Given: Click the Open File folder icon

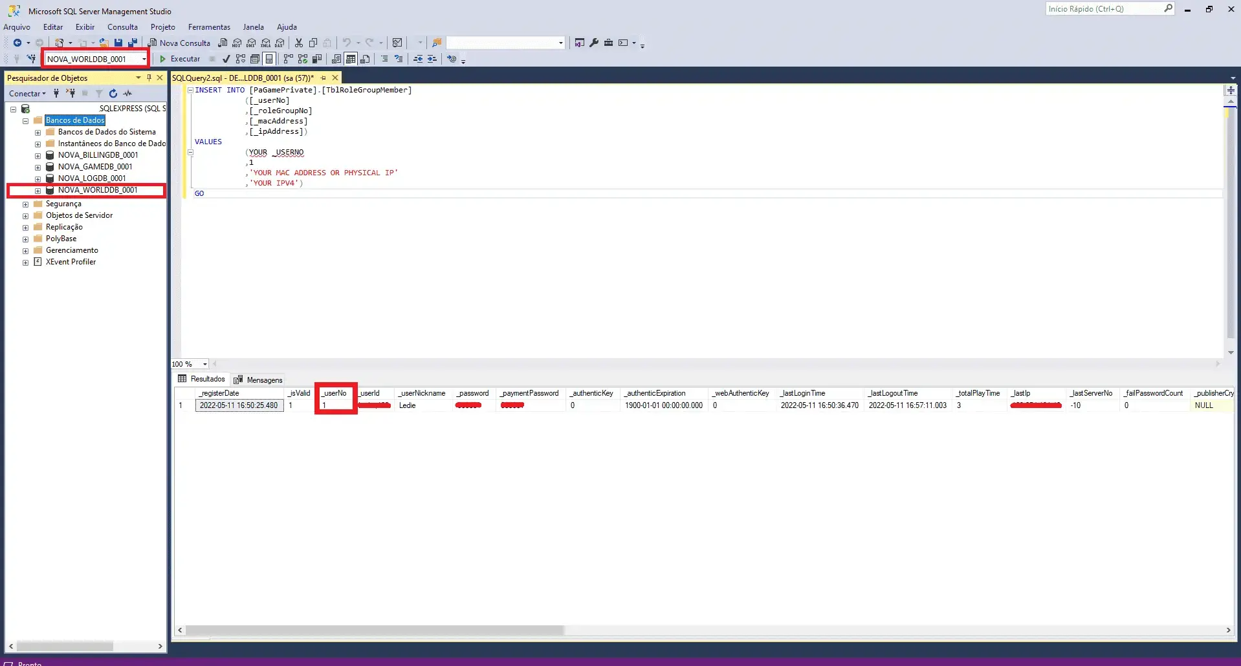Looking at the screenshot, I should click(x=104, y=43).
